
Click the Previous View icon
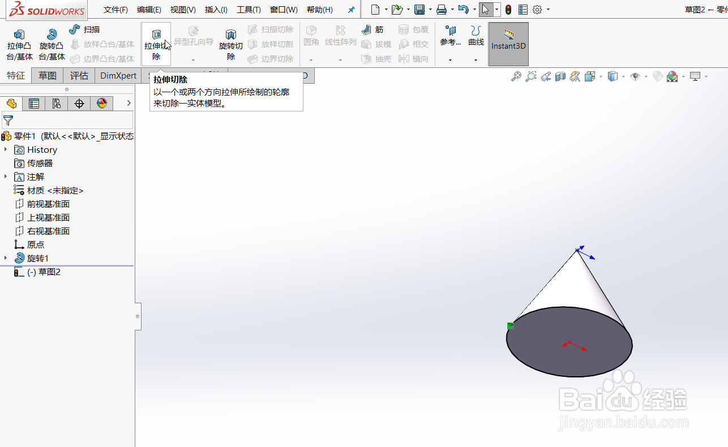pos(546,76)
